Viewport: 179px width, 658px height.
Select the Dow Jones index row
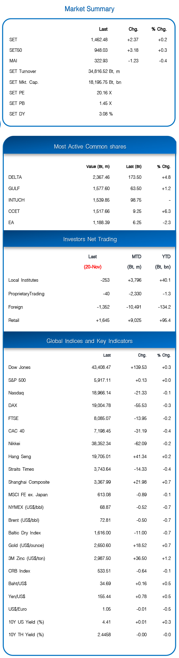pyautogui.click(x=89, y=367)
